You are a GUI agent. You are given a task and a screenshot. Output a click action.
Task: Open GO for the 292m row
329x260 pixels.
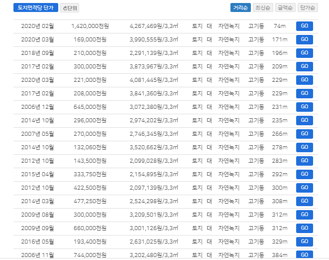click(305, 174)
